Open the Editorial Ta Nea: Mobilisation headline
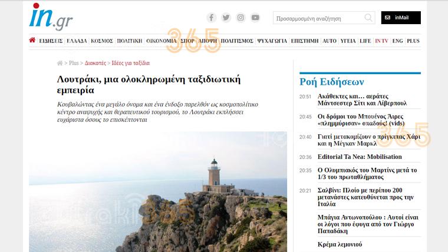The image size is (448, 252). click(x=359, y=157)
